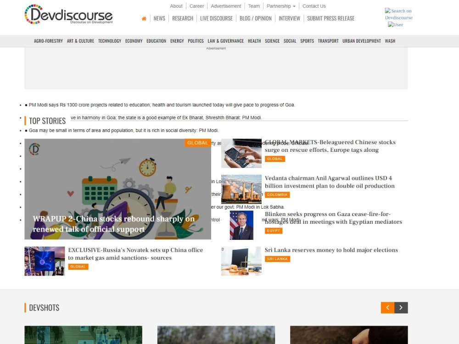Go to the orange home icon

point(144,19)
